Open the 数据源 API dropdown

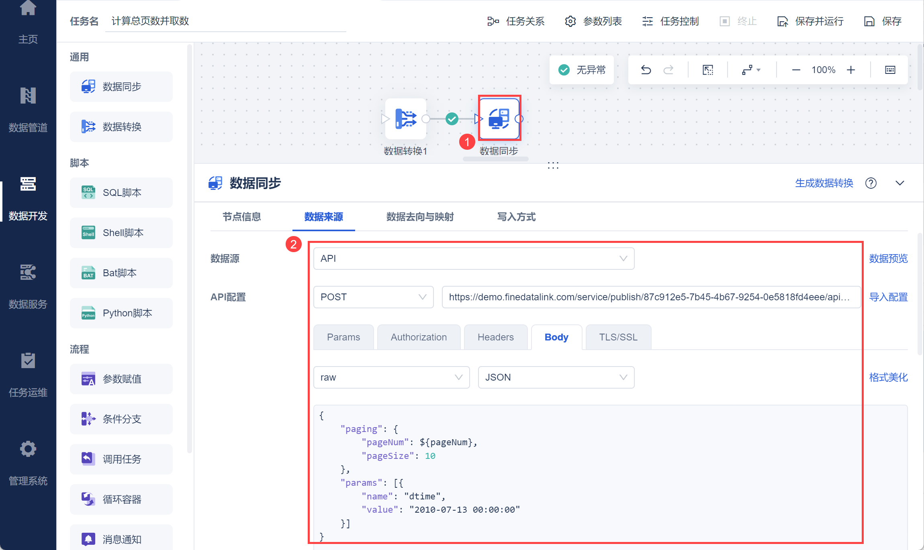[473, 259]
